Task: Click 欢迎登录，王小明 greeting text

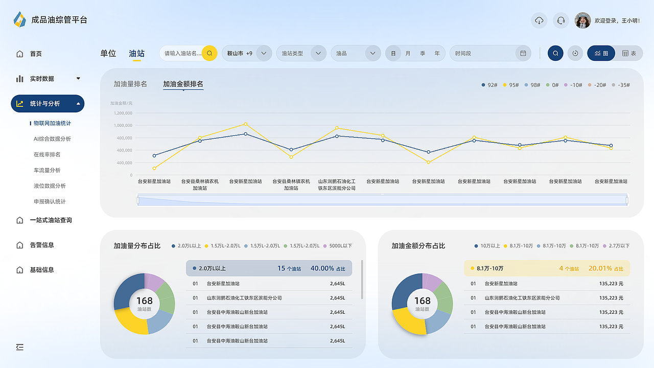Action: 617,21
